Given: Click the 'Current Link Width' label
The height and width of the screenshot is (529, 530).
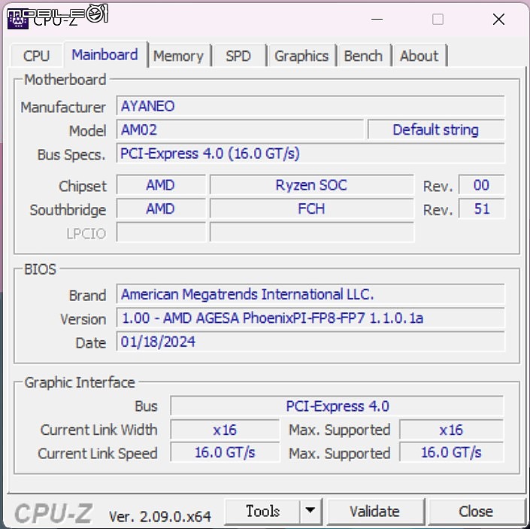Looking at the screenshot, I should [98, 430].
